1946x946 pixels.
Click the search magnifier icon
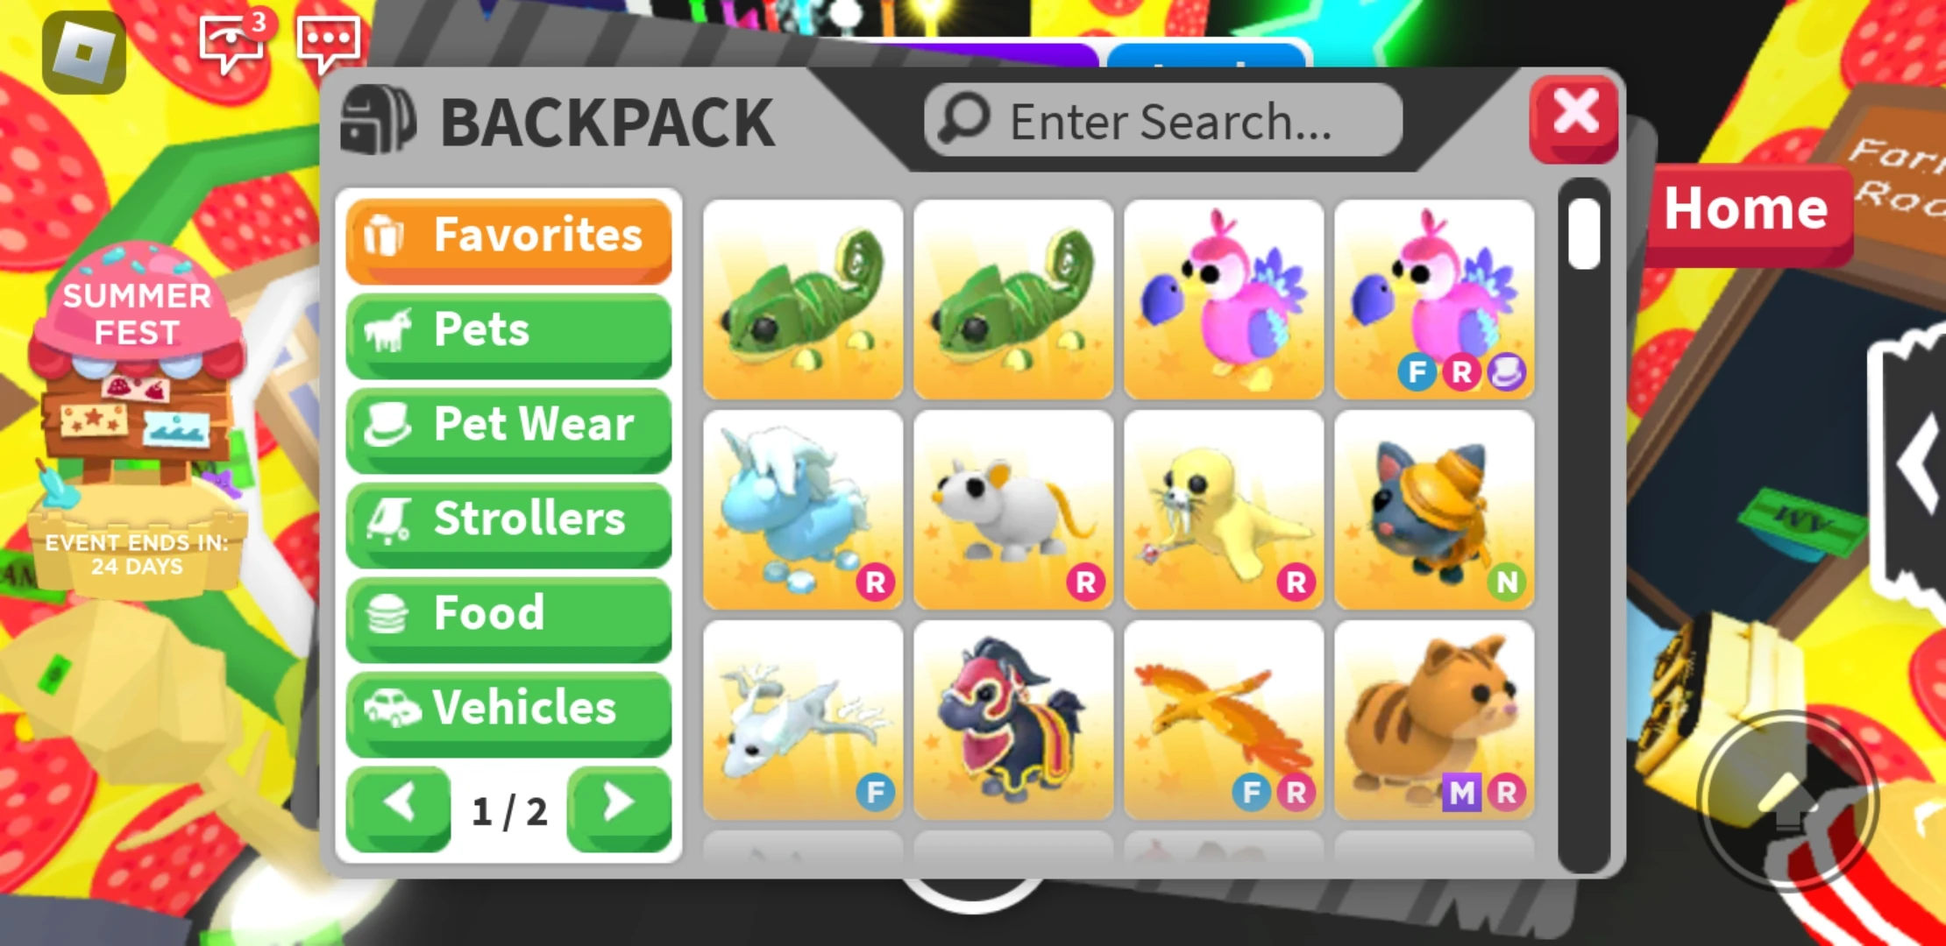pyautogui.click(x=963, y=119)
